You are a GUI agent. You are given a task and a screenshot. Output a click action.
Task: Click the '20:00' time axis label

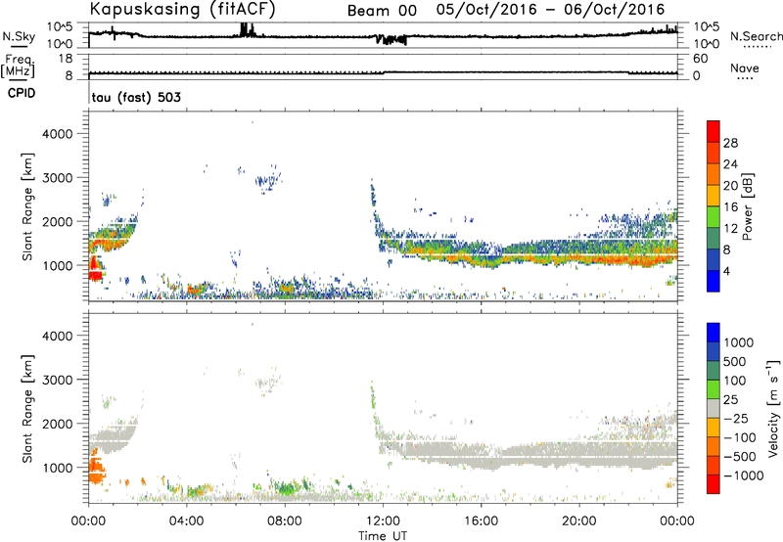(x=578, y=521)
